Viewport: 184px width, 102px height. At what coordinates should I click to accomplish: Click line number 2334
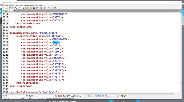[5, 83]
